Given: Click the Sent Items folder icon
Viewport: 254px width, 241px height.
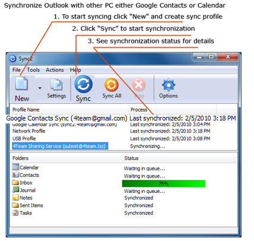Looking at the screenshot, I should point(15,205).
